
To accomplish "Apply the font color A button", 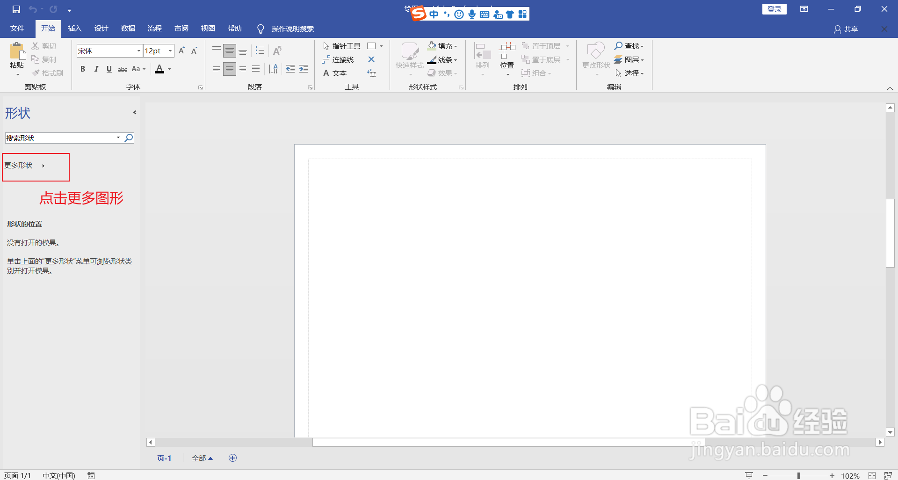I will point(159,69).
